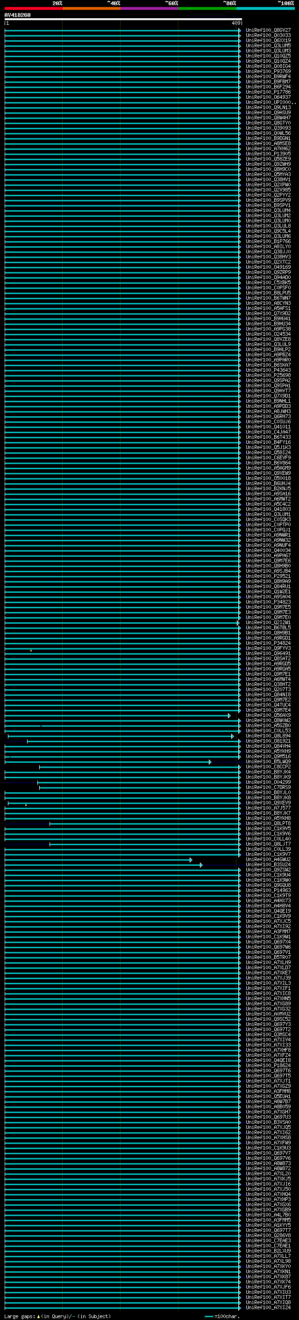Select the UniRef100_Q9ZSW2 label
This screenshot has height=1320, width=299.
(x=268, y=870)
